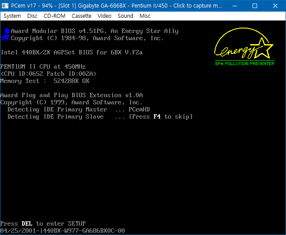Click the PCem app icon in title bar
Image resolution: width=286 pixels, height=235 pixels.
click(5, 6)
